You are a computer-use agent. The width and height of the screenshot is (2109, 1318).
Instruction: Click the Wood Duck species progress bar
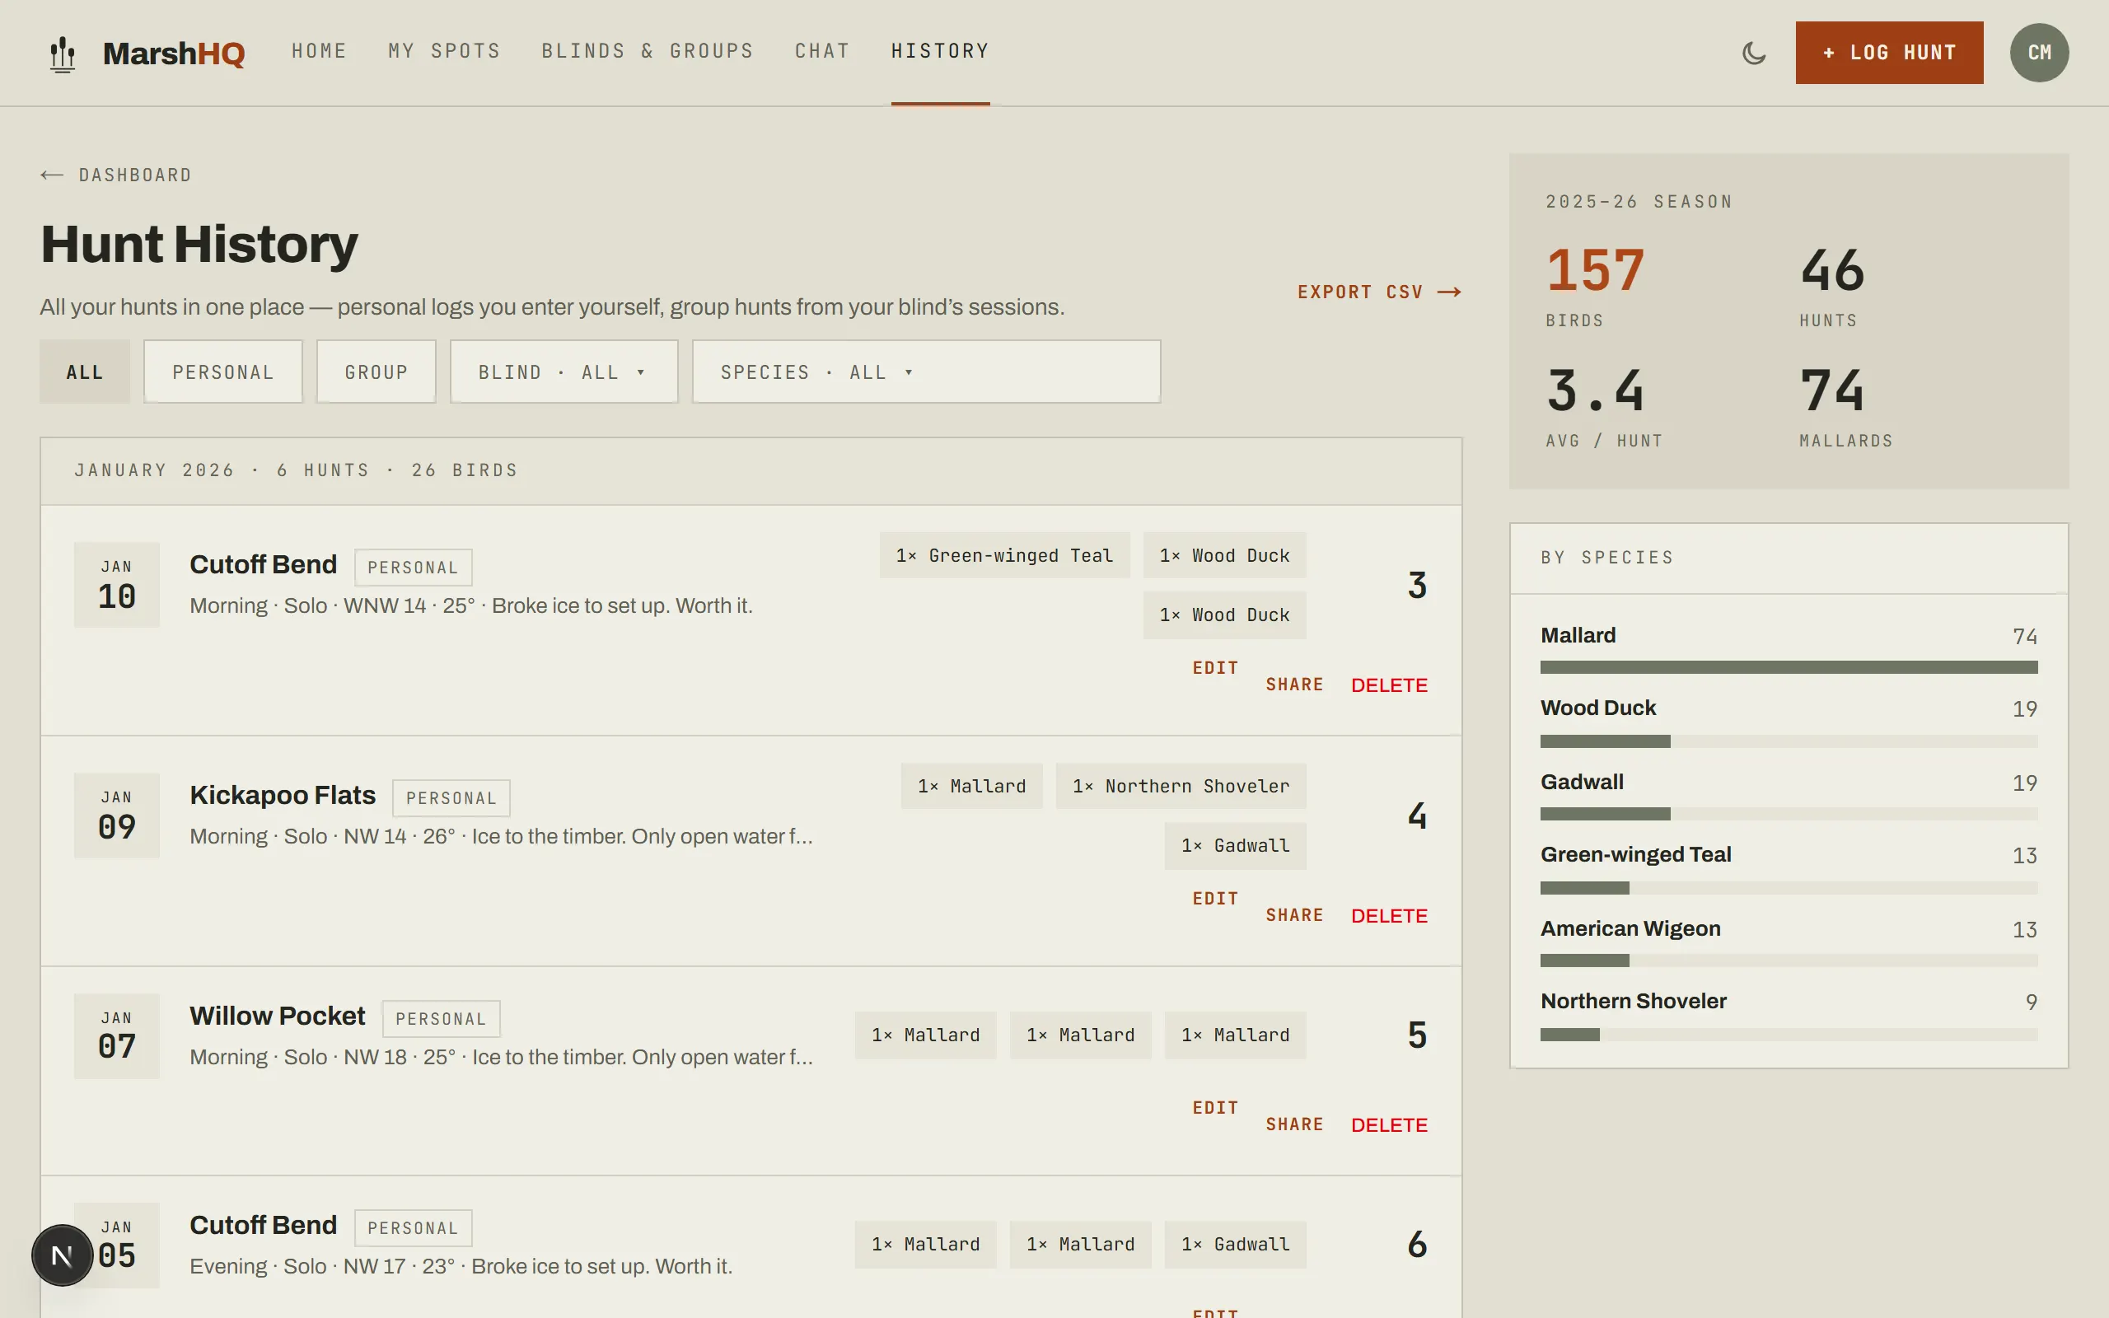(1789, 741)
